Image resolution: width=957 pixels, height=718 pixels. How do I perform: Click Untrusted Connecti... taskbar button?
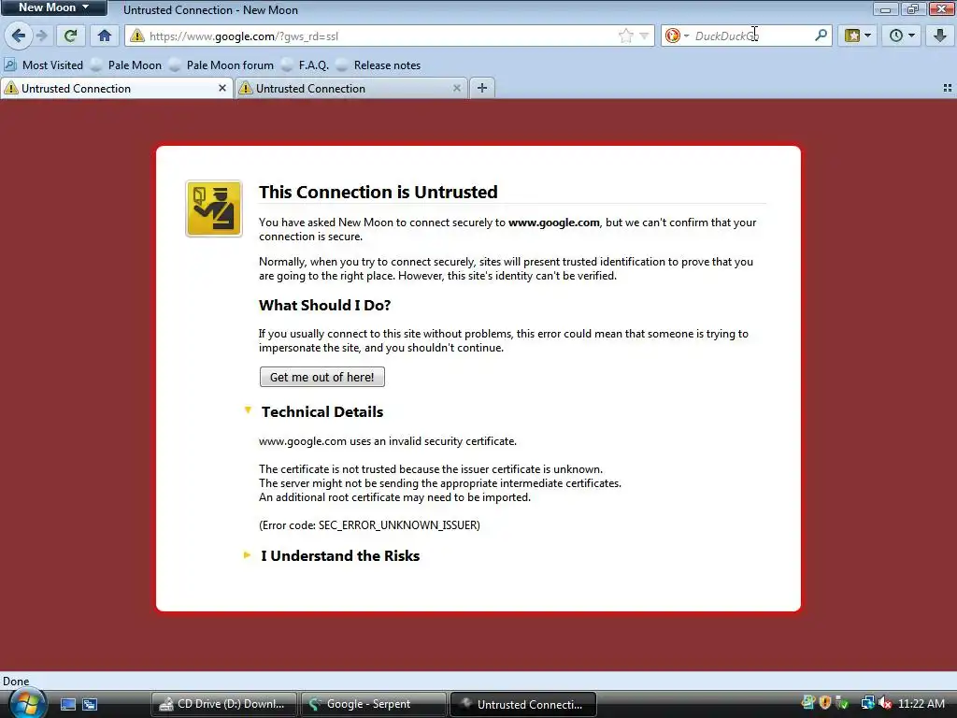tap(523, 704)
